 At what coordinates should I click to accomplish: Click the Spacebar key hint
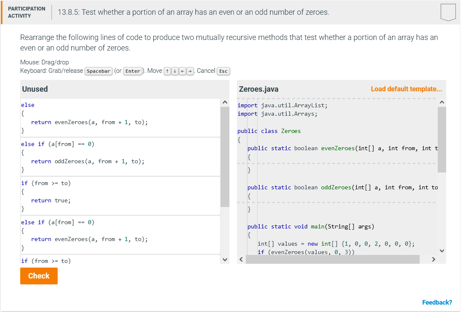99,72
